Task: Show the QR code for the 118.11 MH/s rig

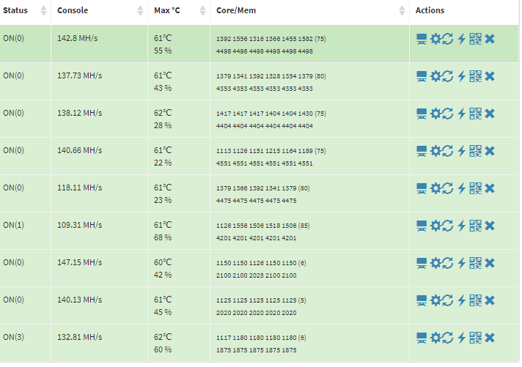Action: point(475,188)
